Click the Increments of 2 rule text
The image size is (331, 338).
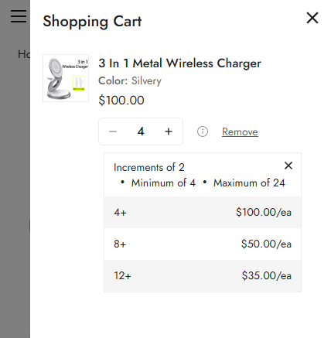tap(149, 168)
